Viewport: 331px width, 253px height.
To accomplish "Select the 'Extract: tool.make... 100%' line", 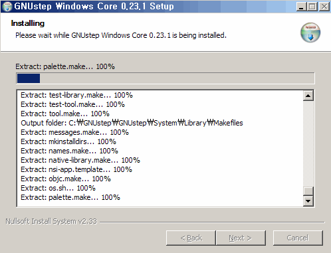I will coord(65,114).
